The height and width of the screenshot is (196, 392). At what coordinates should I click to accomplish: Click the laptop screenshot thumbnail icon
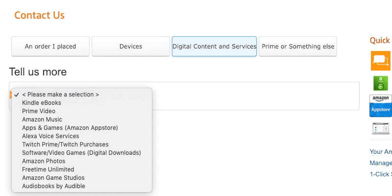coord(381,128)
